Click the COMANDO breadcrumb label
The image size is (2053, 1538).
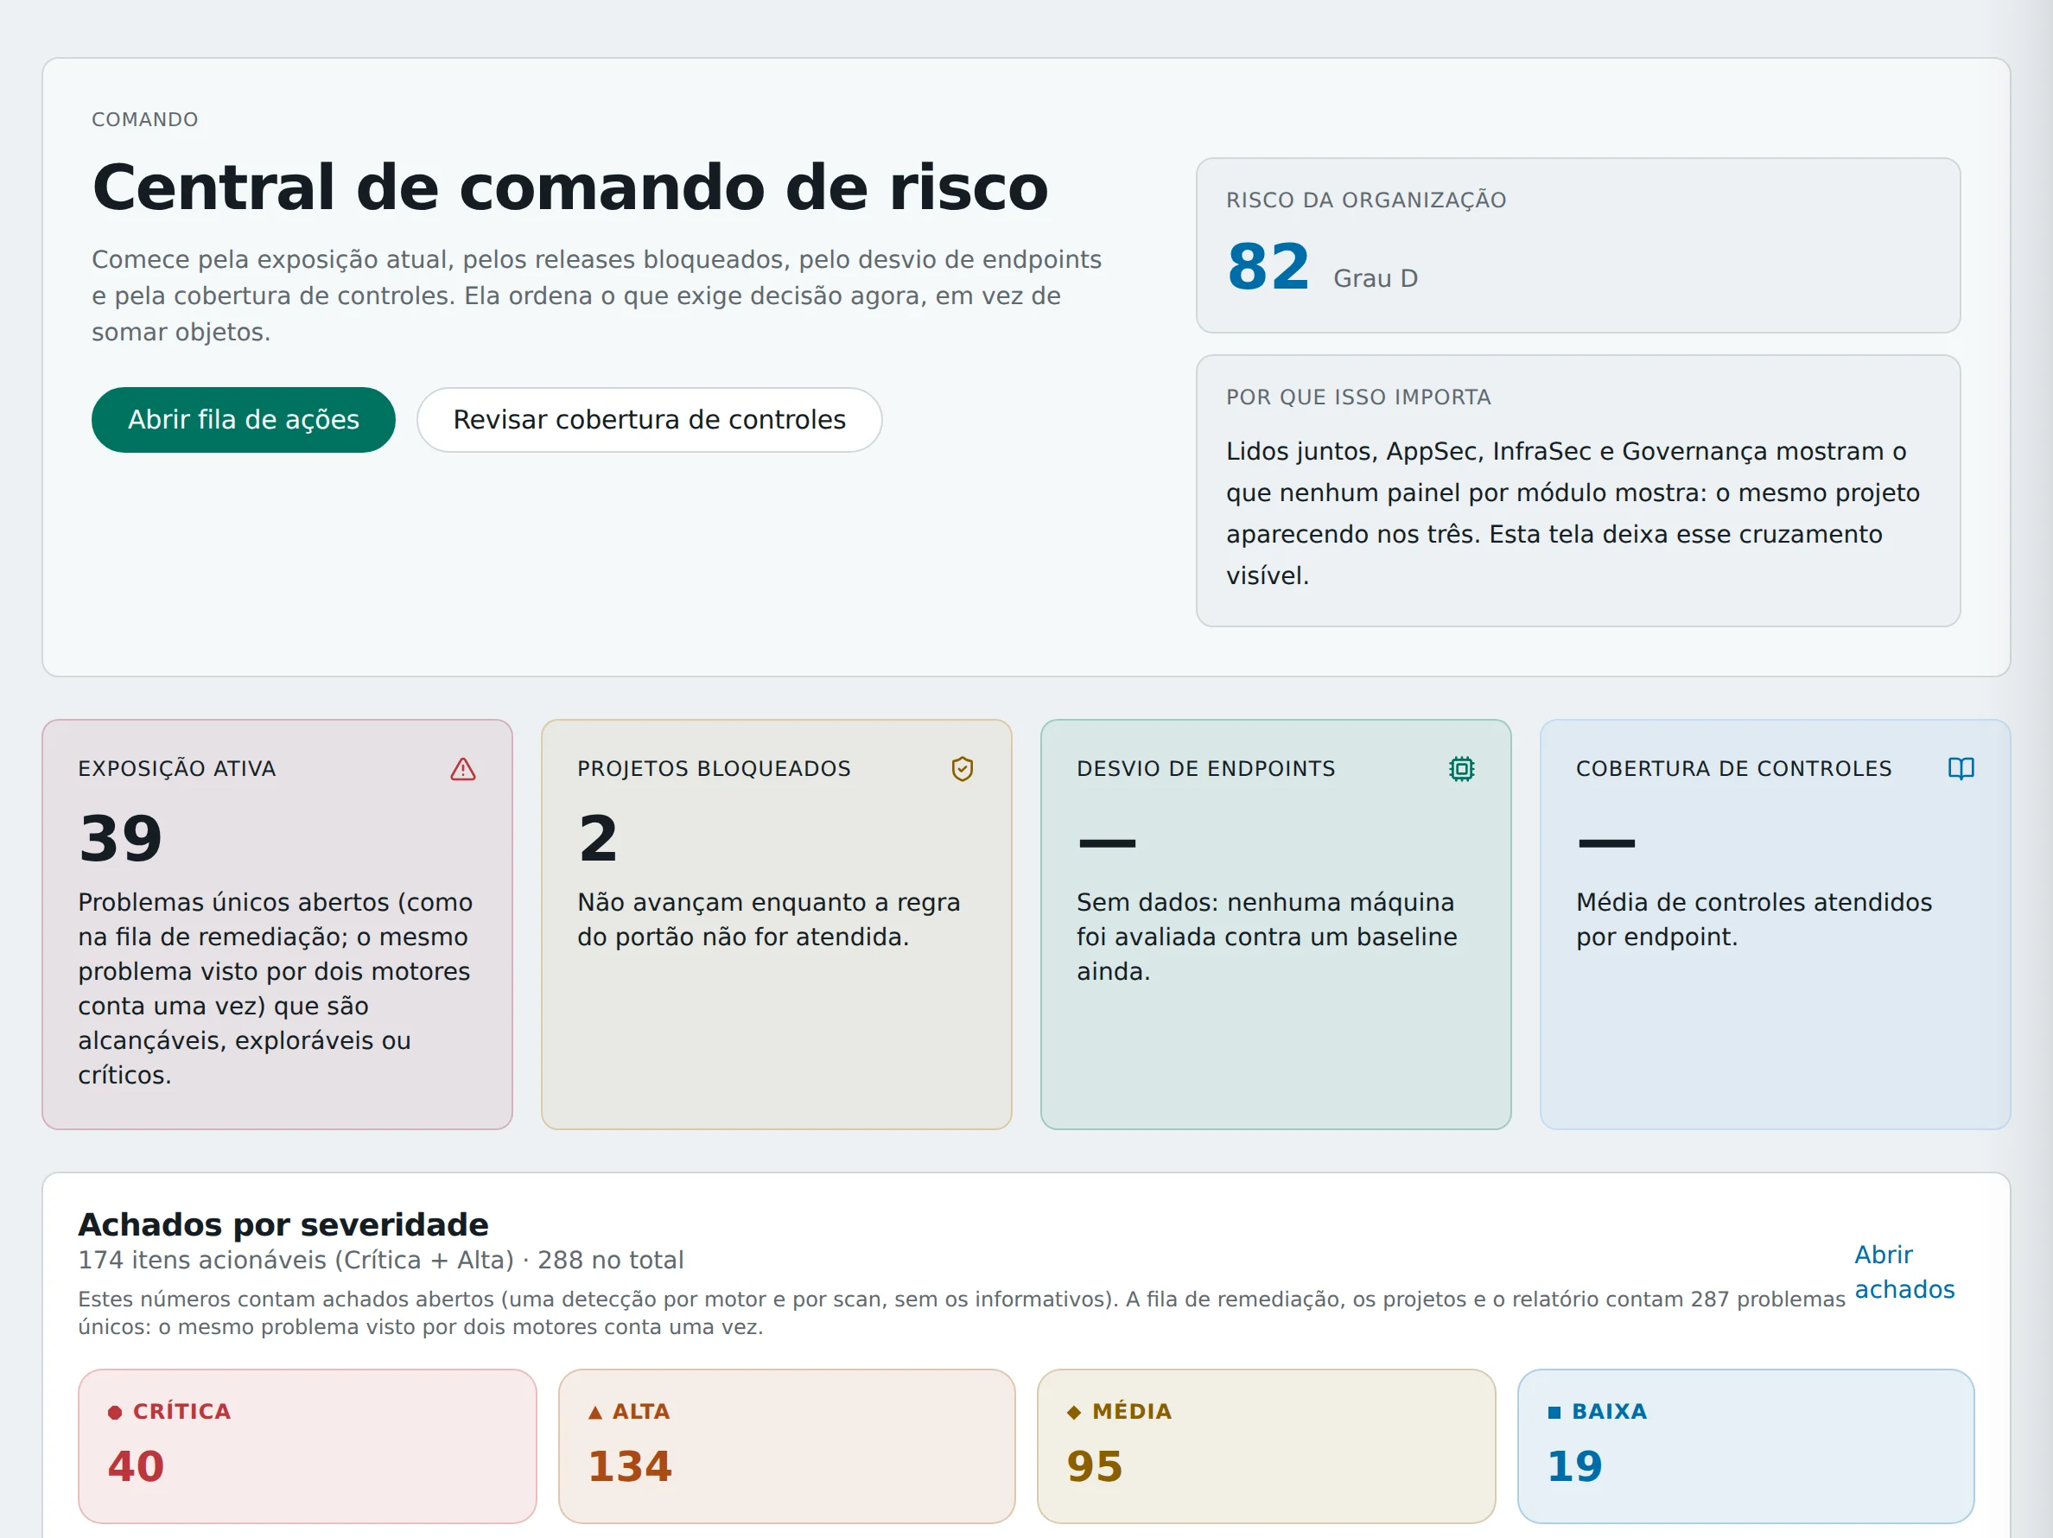click(145, 120)
